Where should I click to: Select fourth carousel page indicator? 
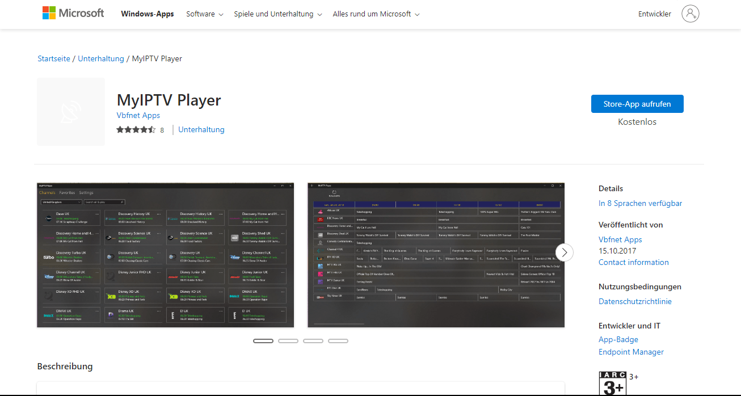click(x=338, y=341)
